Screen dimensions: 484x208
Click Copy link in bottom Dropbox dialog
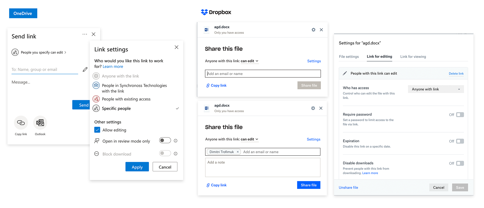point(216,185)
